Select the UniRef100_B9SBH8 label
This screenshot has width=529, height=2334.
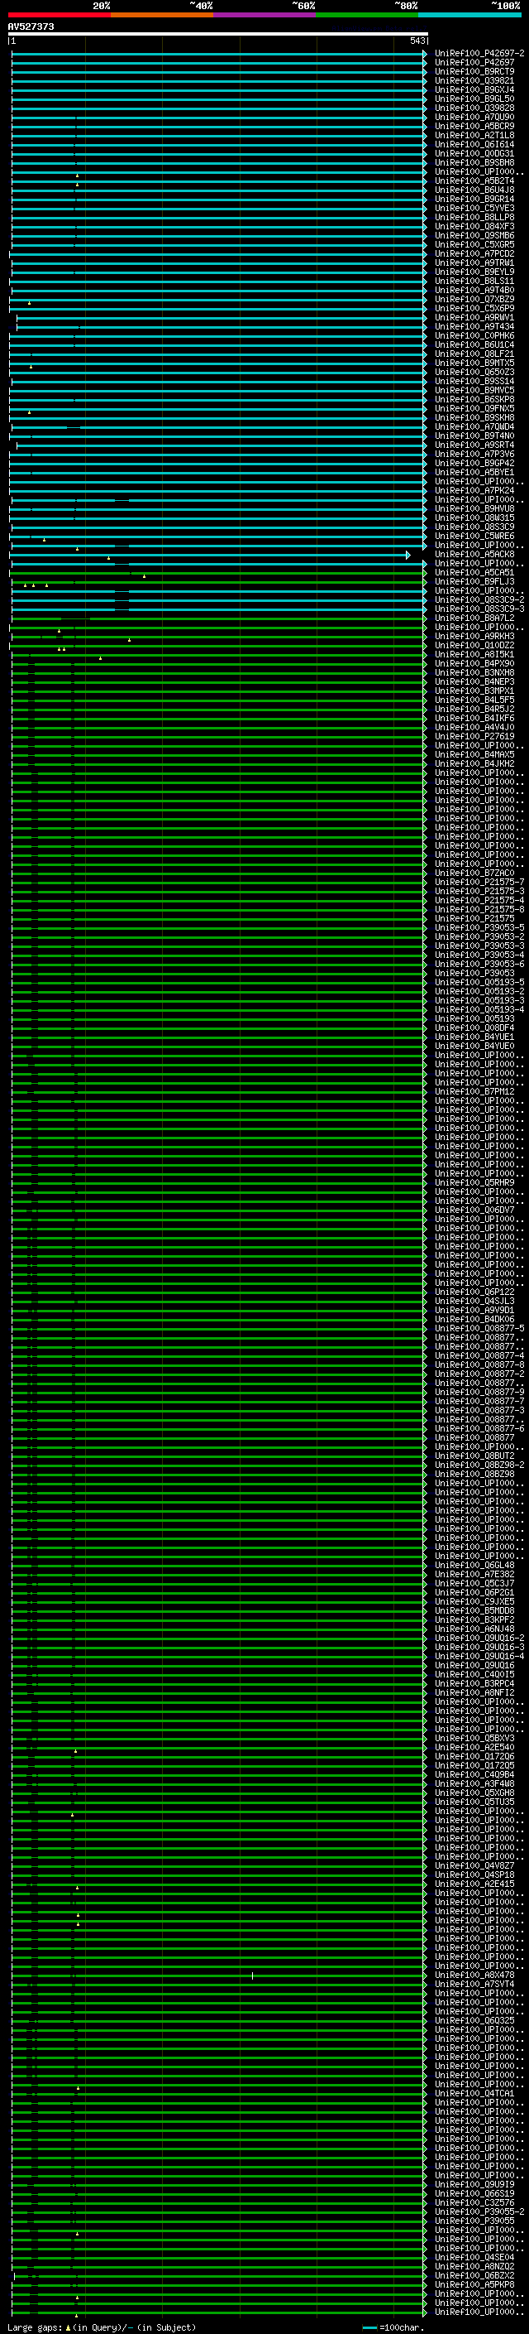tap(474, 162)
